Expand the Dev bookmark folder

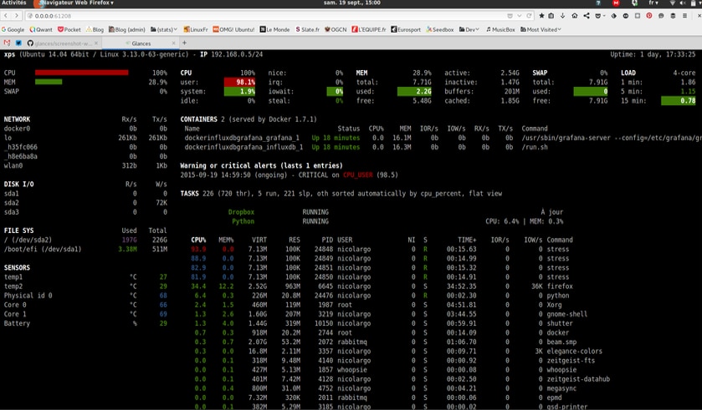point(469,29)
